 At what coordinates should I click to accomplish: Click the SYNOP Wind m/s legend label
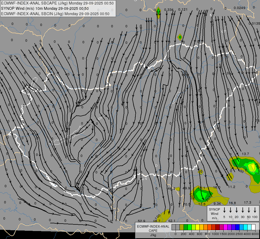pyautogui.click(x=214, y=214)
